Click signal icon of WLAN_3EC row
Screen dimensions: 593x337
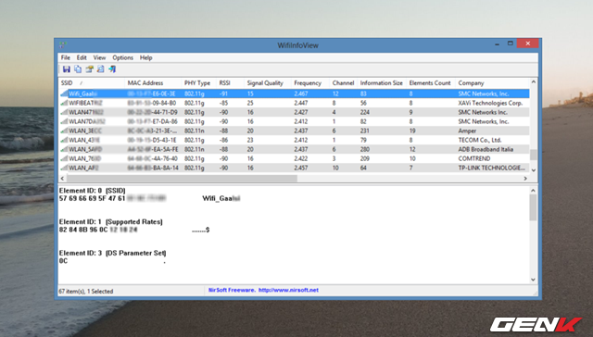pos(64,131)
